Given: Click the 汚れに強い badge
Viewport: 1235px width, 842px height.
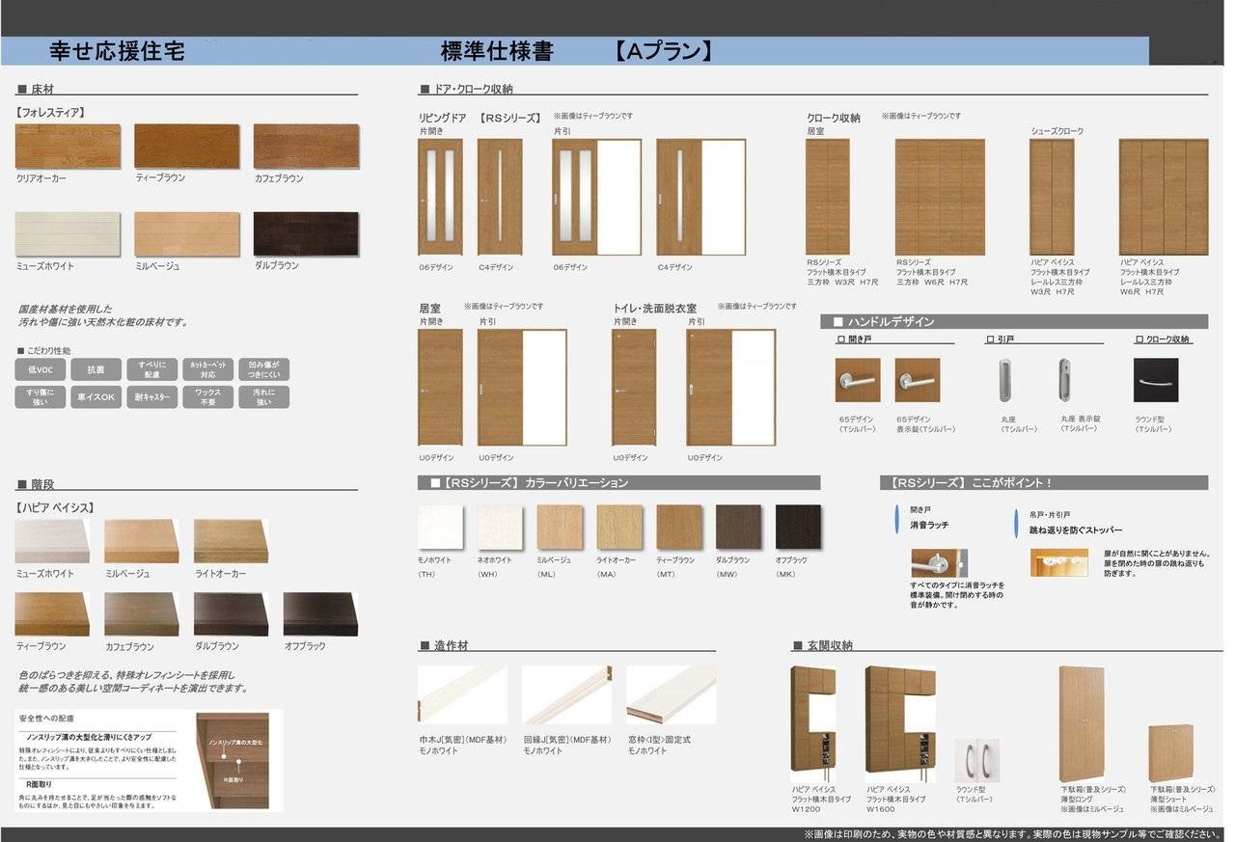Looking at the screenshot, I should [263, 397].
